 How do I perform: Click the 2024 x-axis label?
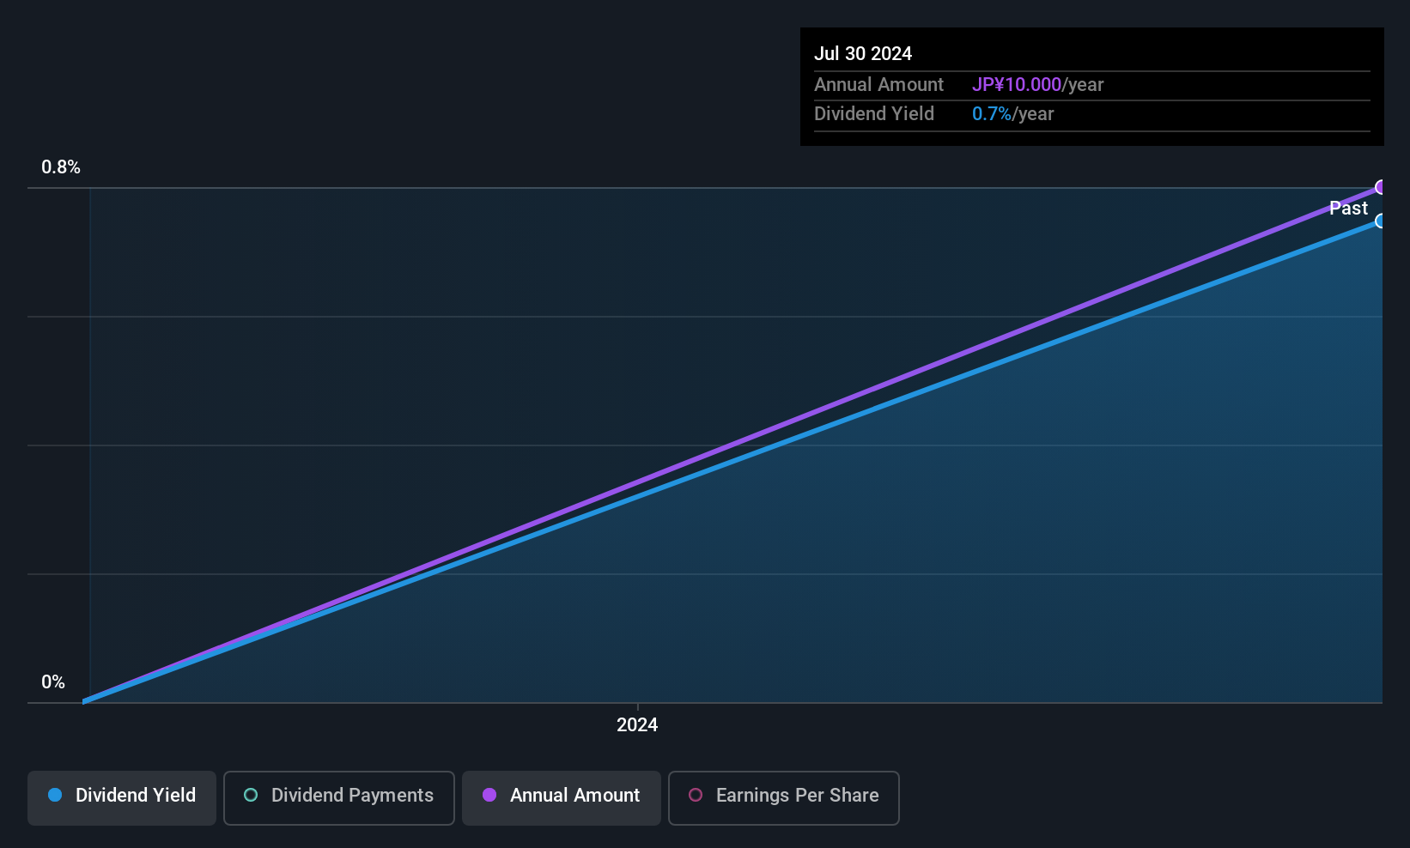click(x=637, y=725)
